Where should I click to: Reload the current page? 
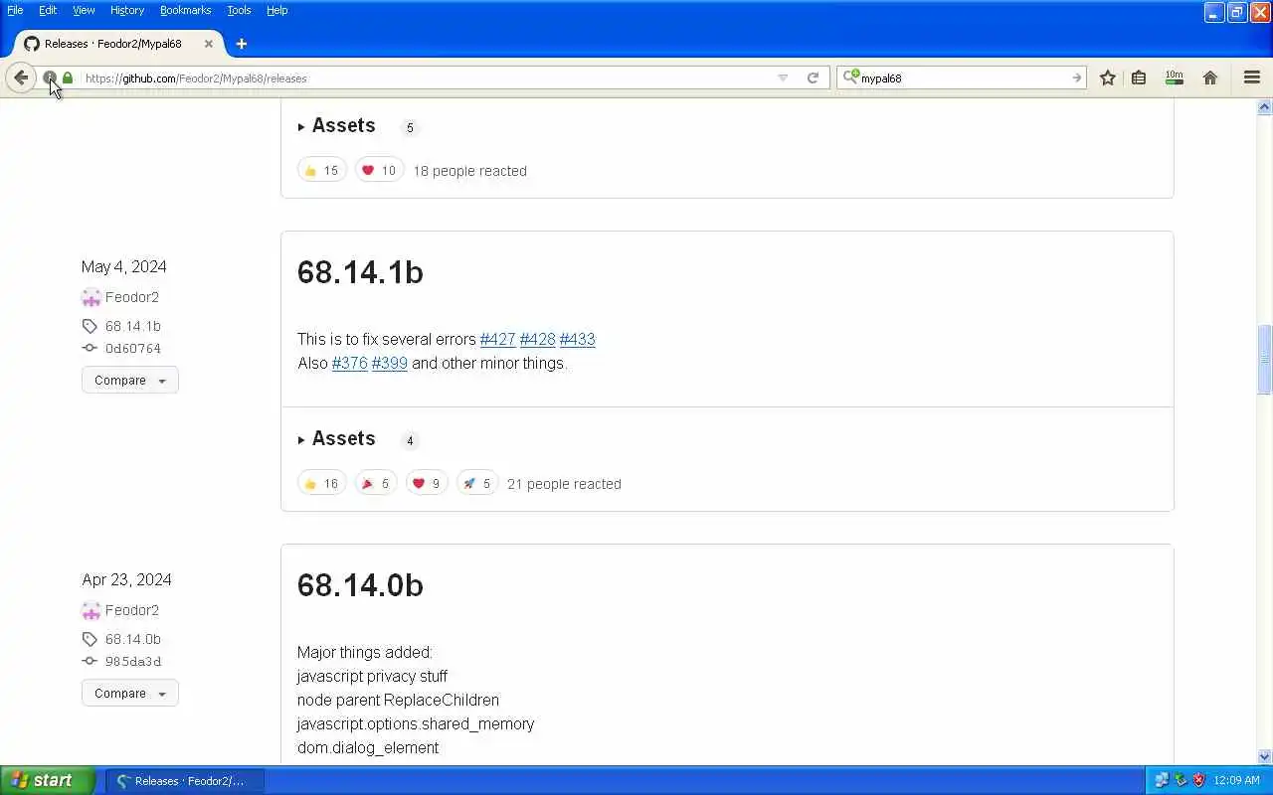813,78
